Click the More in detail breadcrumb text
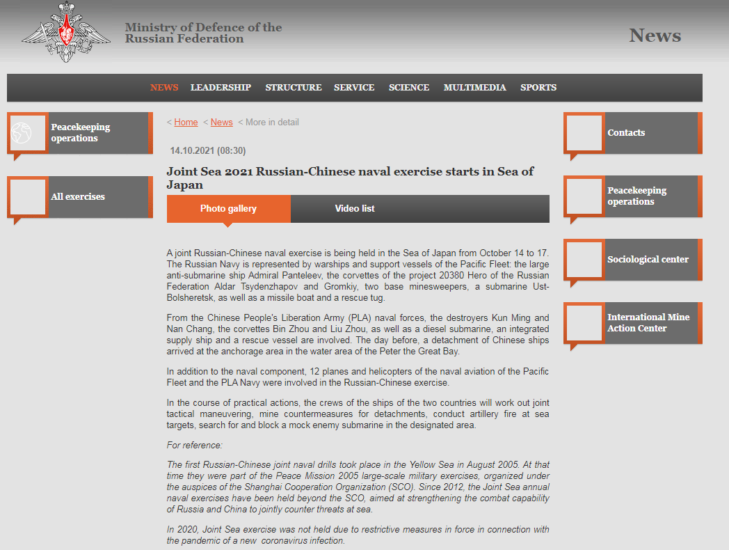Image resolution: width=729 pixels, height=550 pixels. (x=272, y=123)
